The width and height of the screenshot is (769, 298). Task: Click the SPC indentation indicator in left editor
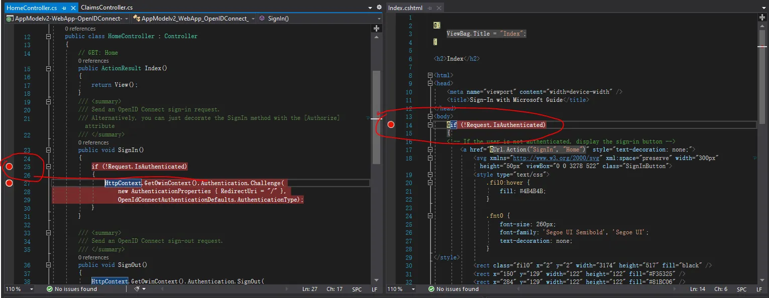357,289
